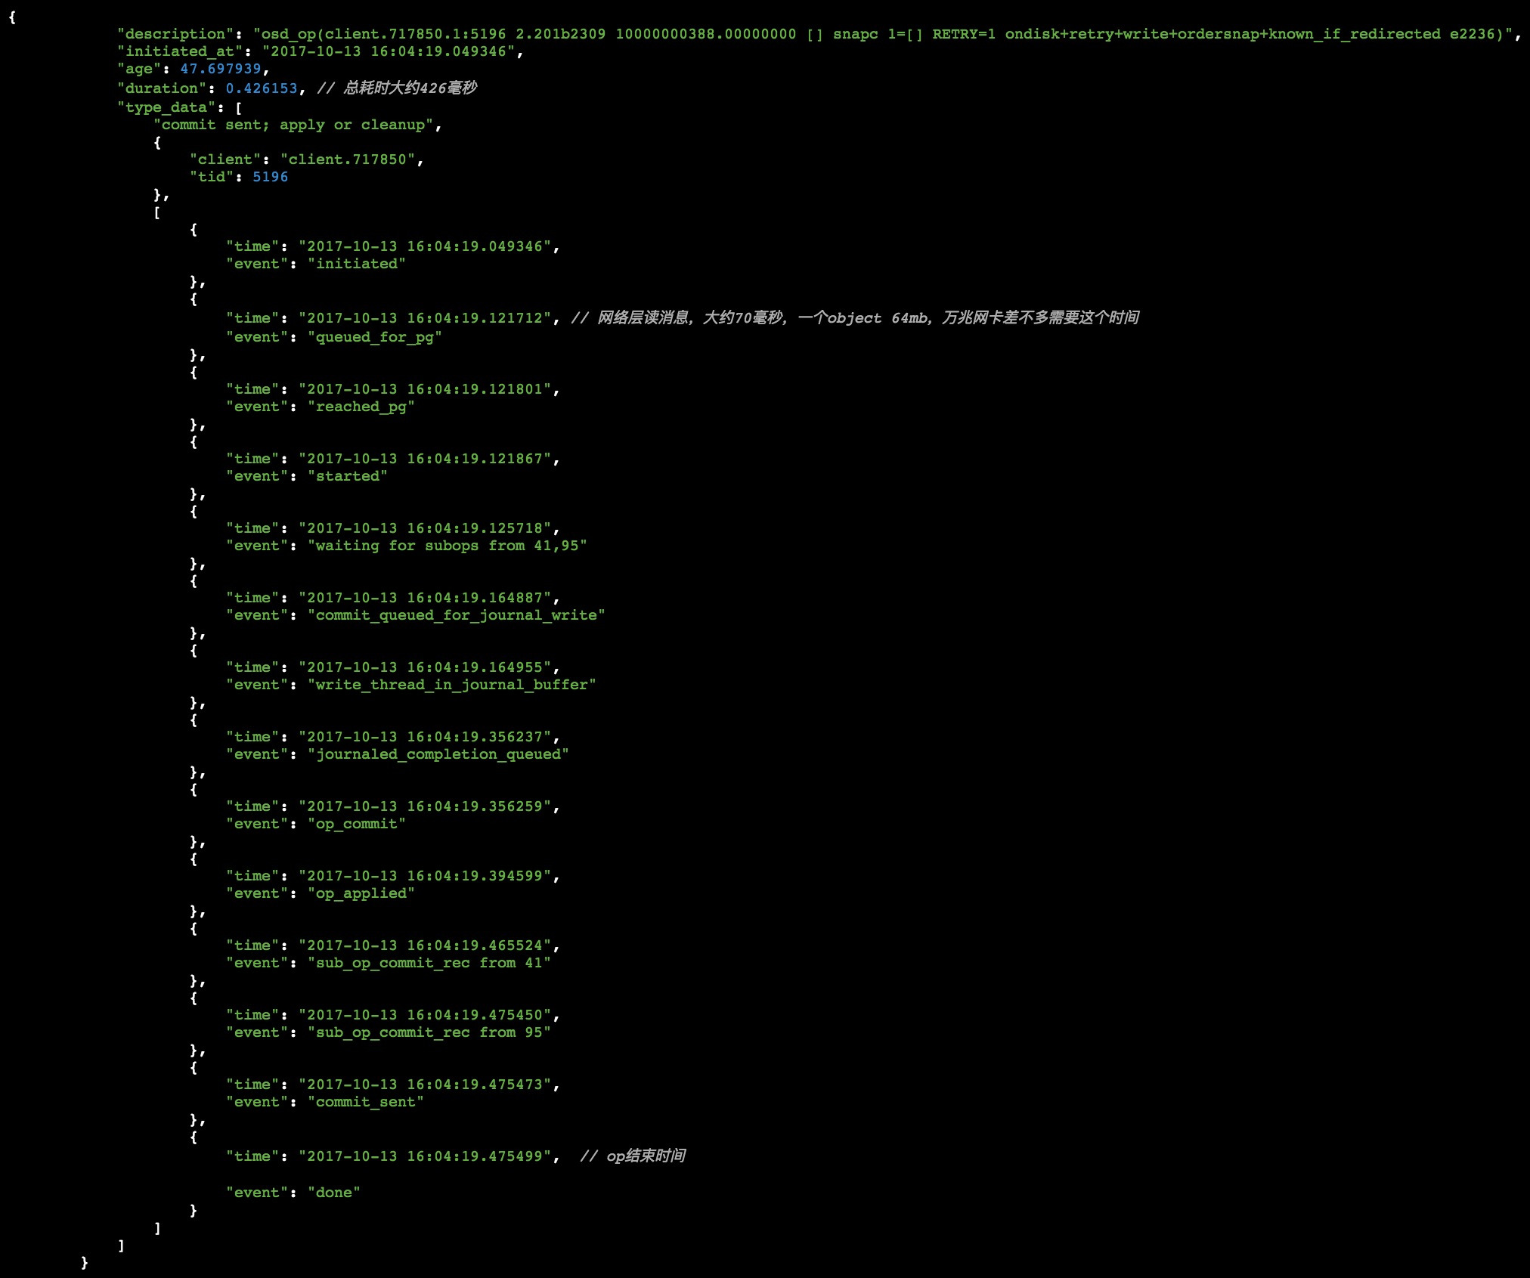The height and width of the screenshot is (1278, 1530).
Task: Click the "description" key text
Action: point(175,34)
